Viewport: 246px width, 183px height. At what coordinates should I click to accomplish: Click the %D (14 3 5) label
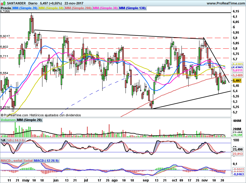click(x=16, y=140)
